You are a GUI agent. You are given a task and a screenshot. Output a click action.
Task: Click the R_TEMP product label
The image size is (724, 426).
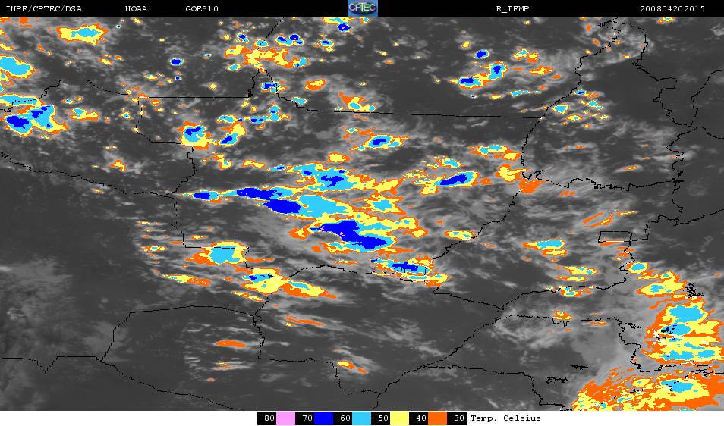(x=512, y=9)
